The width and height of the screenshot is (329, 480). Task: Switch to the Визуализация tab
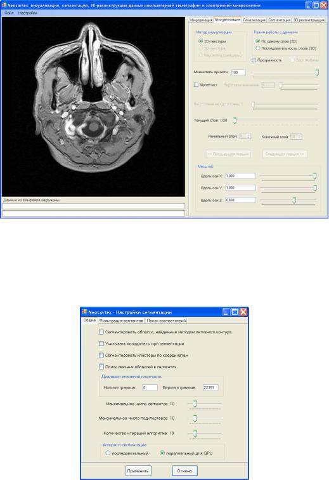coord(227,20)
